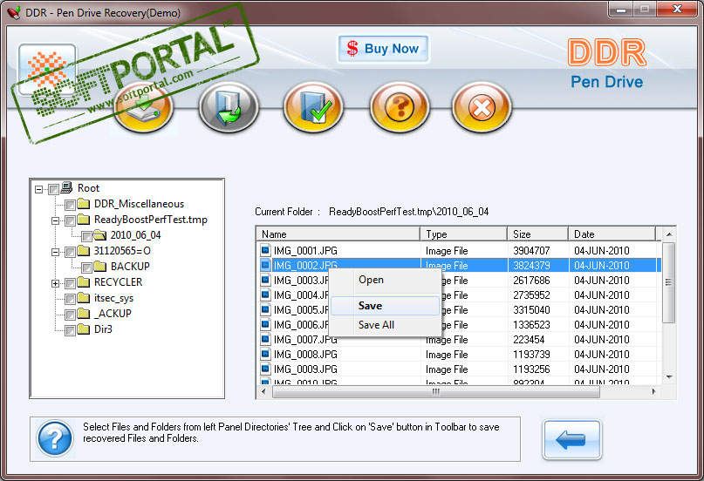
Task: Check the _ACKUP folder checkbox
Action: 70,315
